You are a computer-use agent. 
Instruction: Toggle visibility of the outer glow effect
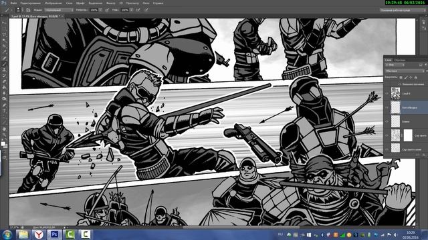(399, 85)
